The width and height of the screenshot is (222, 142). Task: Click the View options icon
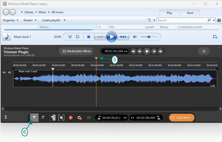[x=149, y=20]
